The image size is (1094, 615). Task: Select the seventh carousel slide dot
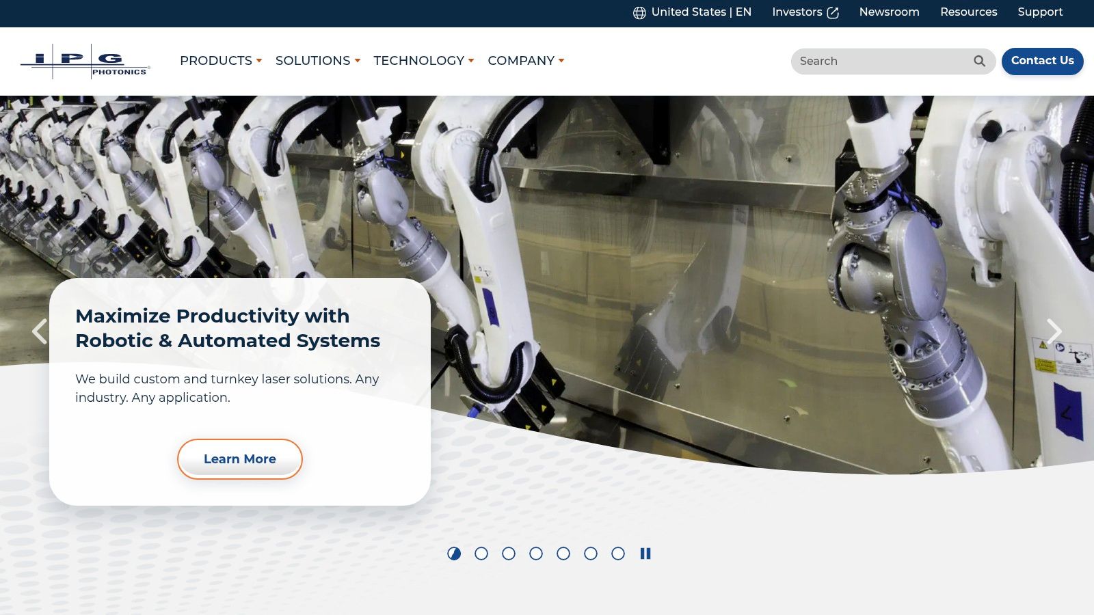pos(618,553)
